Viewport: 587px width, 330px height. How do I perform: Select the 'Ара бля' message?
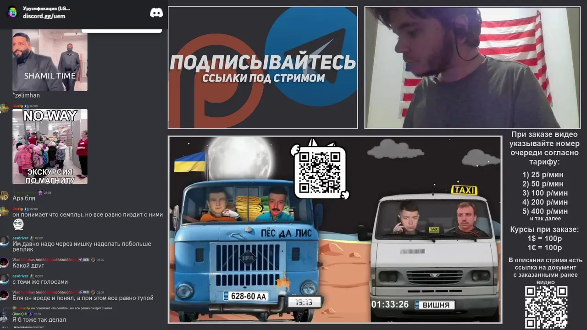[24, 198]
